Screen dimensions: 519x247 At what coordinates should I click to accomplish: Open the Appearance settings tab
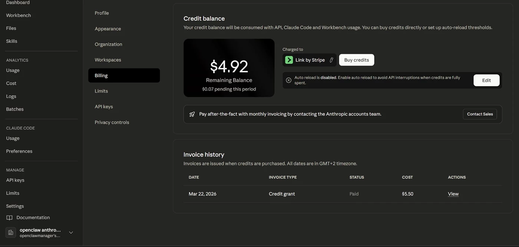pos(108,29)
